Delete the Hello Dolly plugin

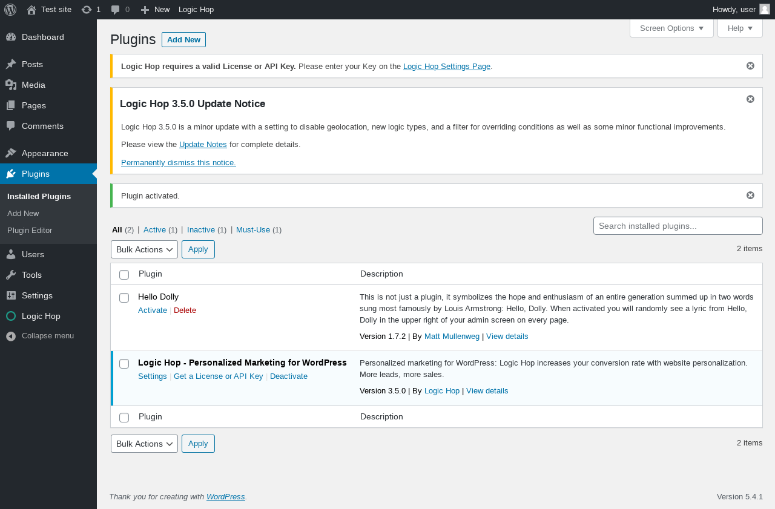185,310
